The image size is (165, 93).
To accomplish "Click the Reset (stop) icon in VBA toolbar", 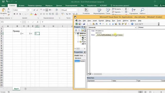I will (x=113, y=24).
